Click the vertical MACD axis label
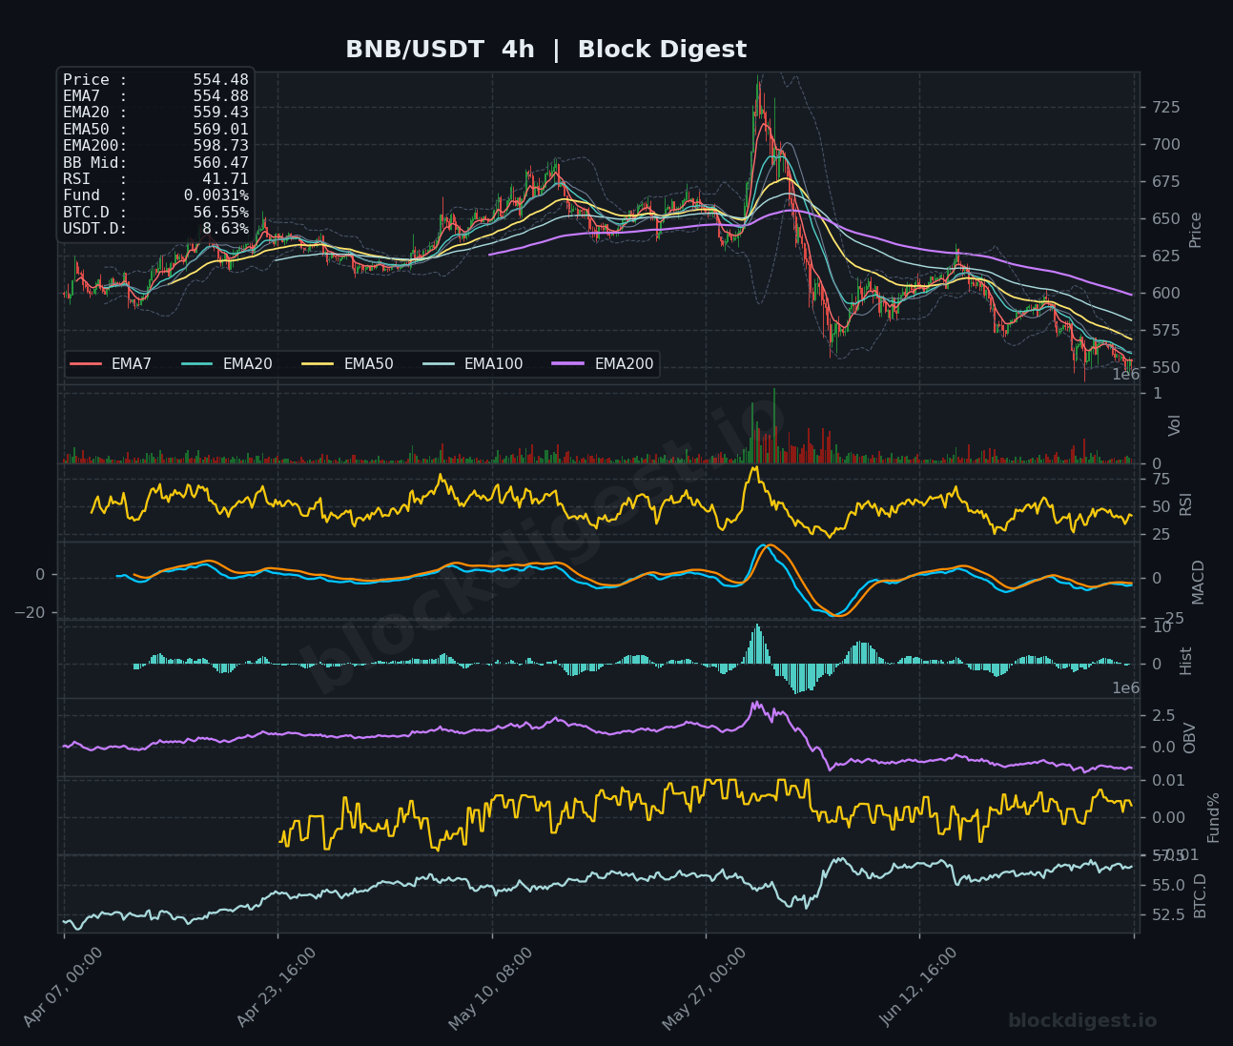Viewport: 1233px width, 1046px height. coord(1199,582)
